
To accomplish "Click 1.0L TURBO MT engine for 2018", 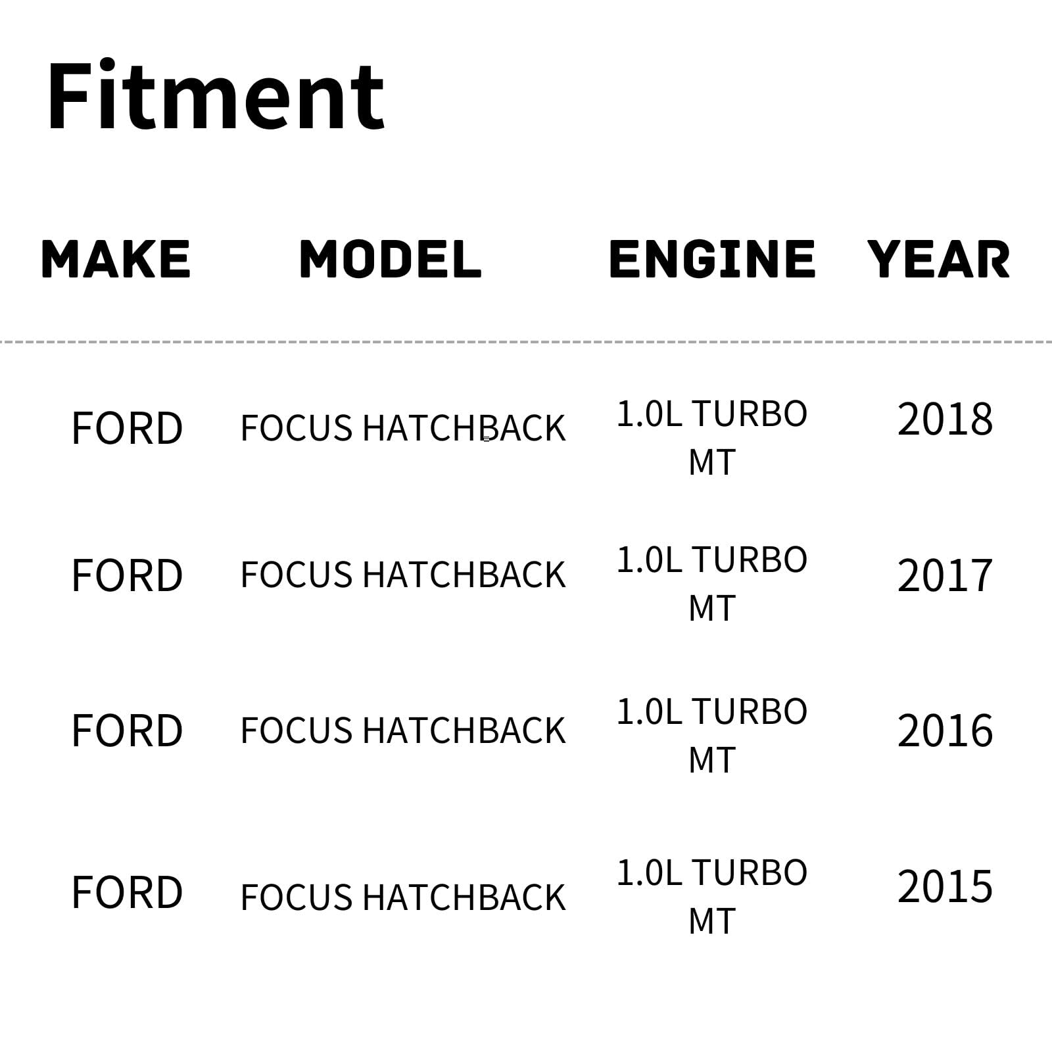I will point(712,437).
